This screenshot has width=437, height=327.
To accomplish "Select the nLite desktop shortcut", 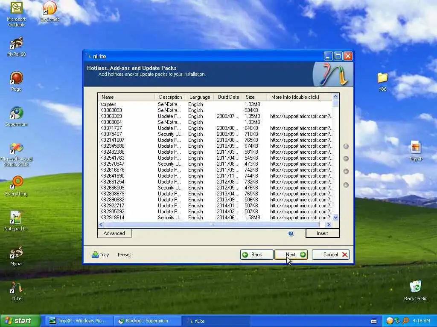I will click(x=17, y=291).
